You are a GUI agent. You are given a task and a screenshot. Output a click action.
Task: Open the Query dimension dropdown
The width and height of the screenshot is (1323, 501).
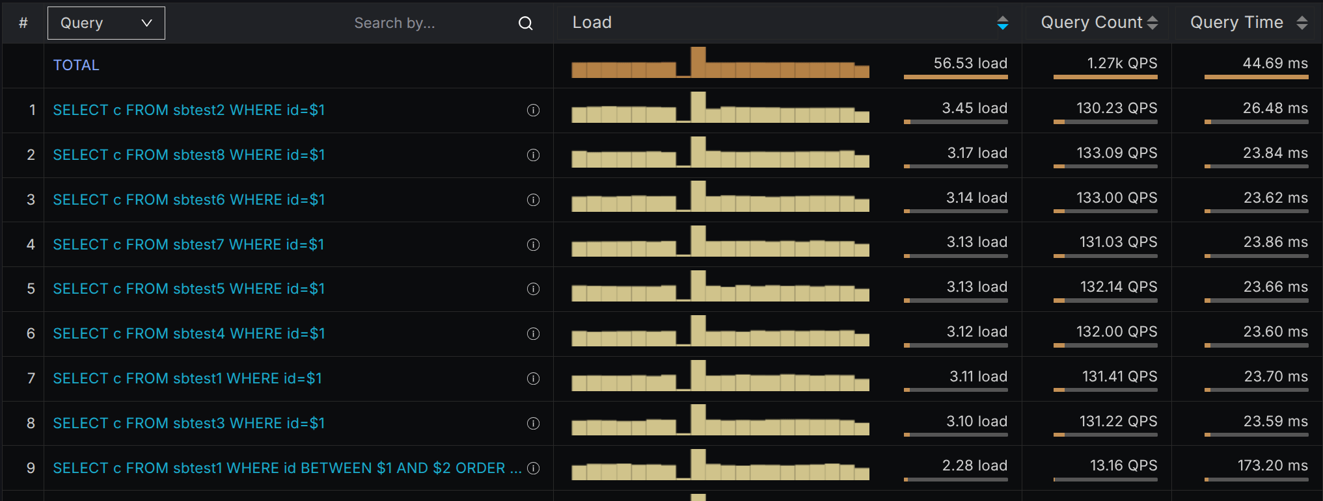tap(106, 23)
